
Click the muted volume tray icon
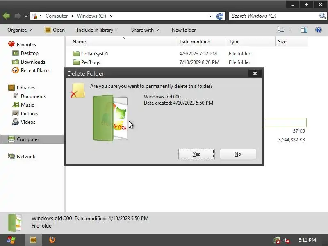[x=286, y=240]
